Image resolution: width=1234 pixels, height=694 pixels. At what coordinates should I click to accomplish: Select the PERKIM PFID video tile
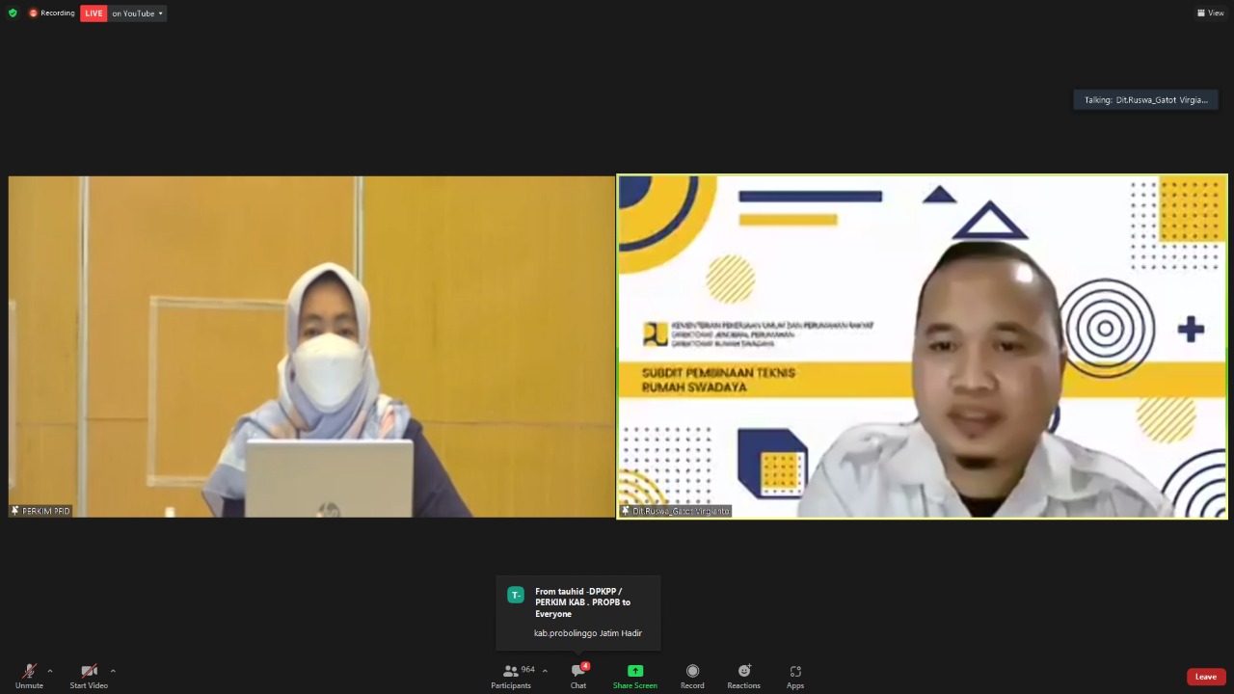[311, 347]
